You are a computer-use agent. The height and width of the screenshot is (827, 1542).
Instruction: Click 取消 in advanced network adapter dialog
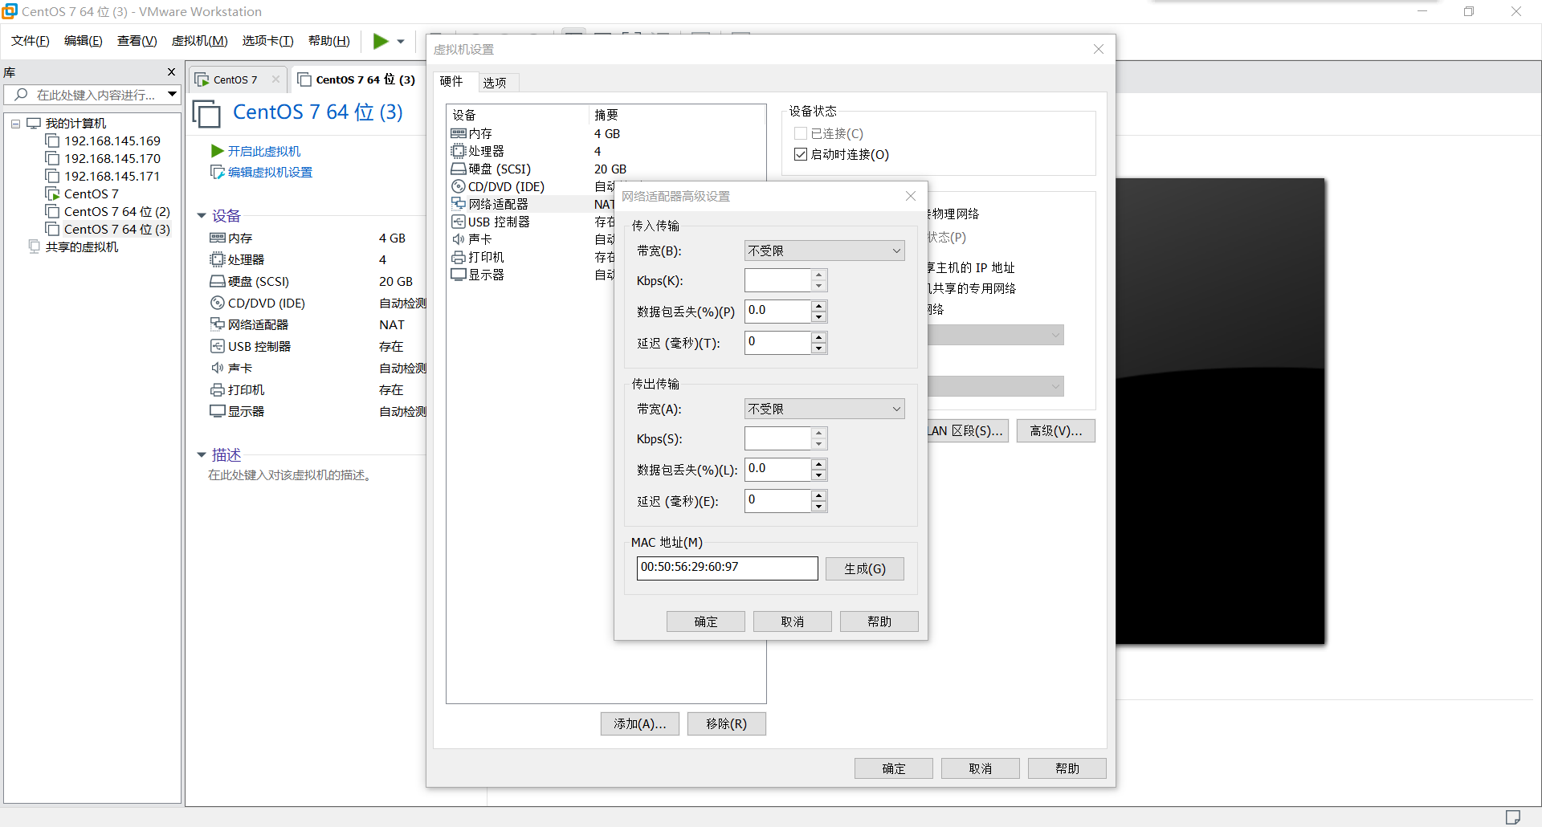pos(793,622)
